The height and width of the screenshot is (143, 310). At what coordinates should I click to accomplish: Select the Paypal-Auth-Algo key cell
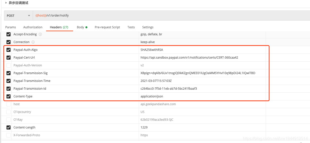click(x=75, y=50)
